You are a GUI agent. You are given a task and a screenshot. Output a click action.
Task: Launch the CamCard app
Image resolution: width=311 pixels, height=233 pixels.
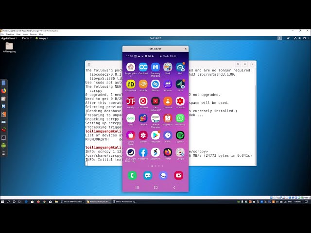[143, 67]
